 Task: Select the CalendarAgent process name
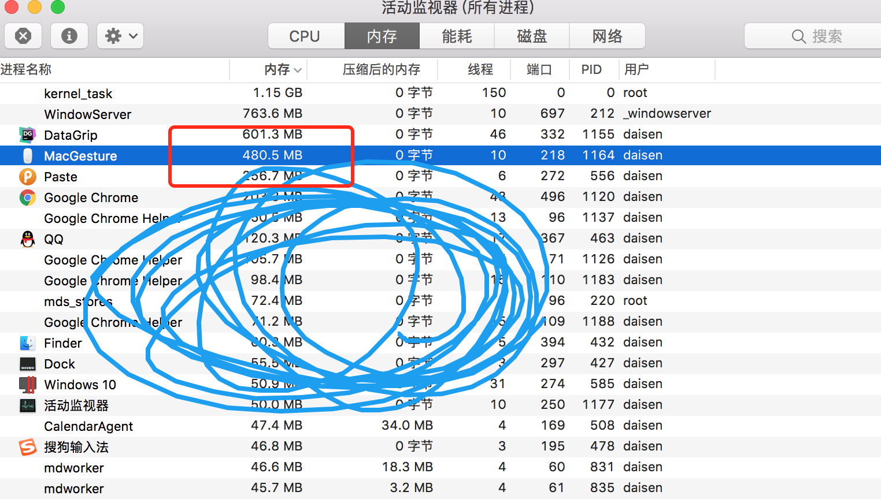click(88, 426)
